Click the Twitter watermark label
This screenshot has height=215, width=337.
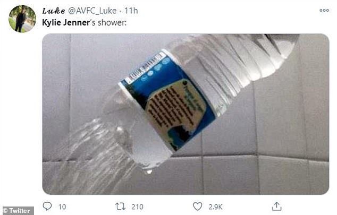(18, 211)
